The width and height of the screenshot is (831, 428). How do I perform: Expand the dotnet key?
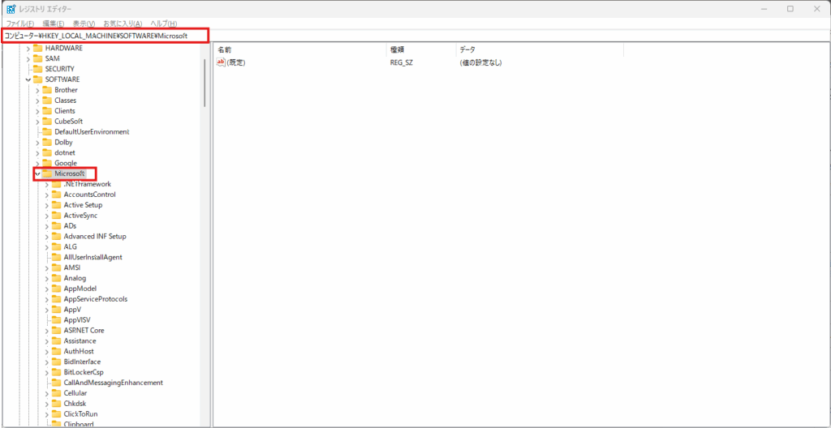pos(37,152)
